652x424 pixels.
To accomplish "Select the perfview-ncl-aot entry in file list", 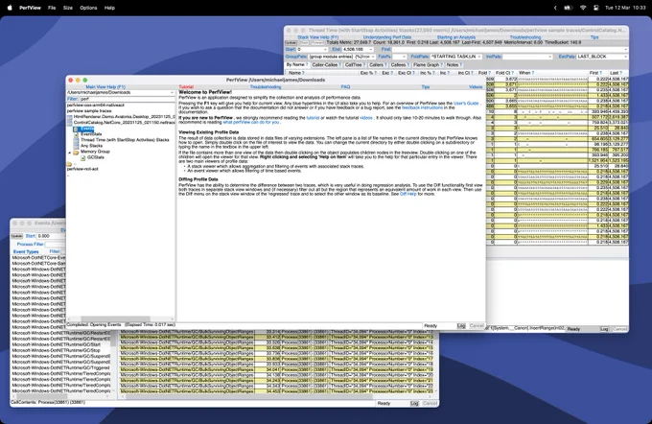I will pyautogui.click(x=82, y=169).
